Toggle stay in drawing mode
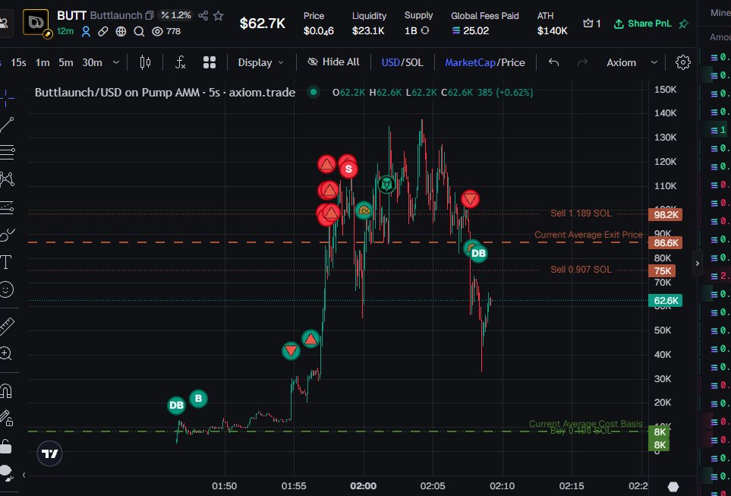731x496 pixels. (x=7, y=418)
